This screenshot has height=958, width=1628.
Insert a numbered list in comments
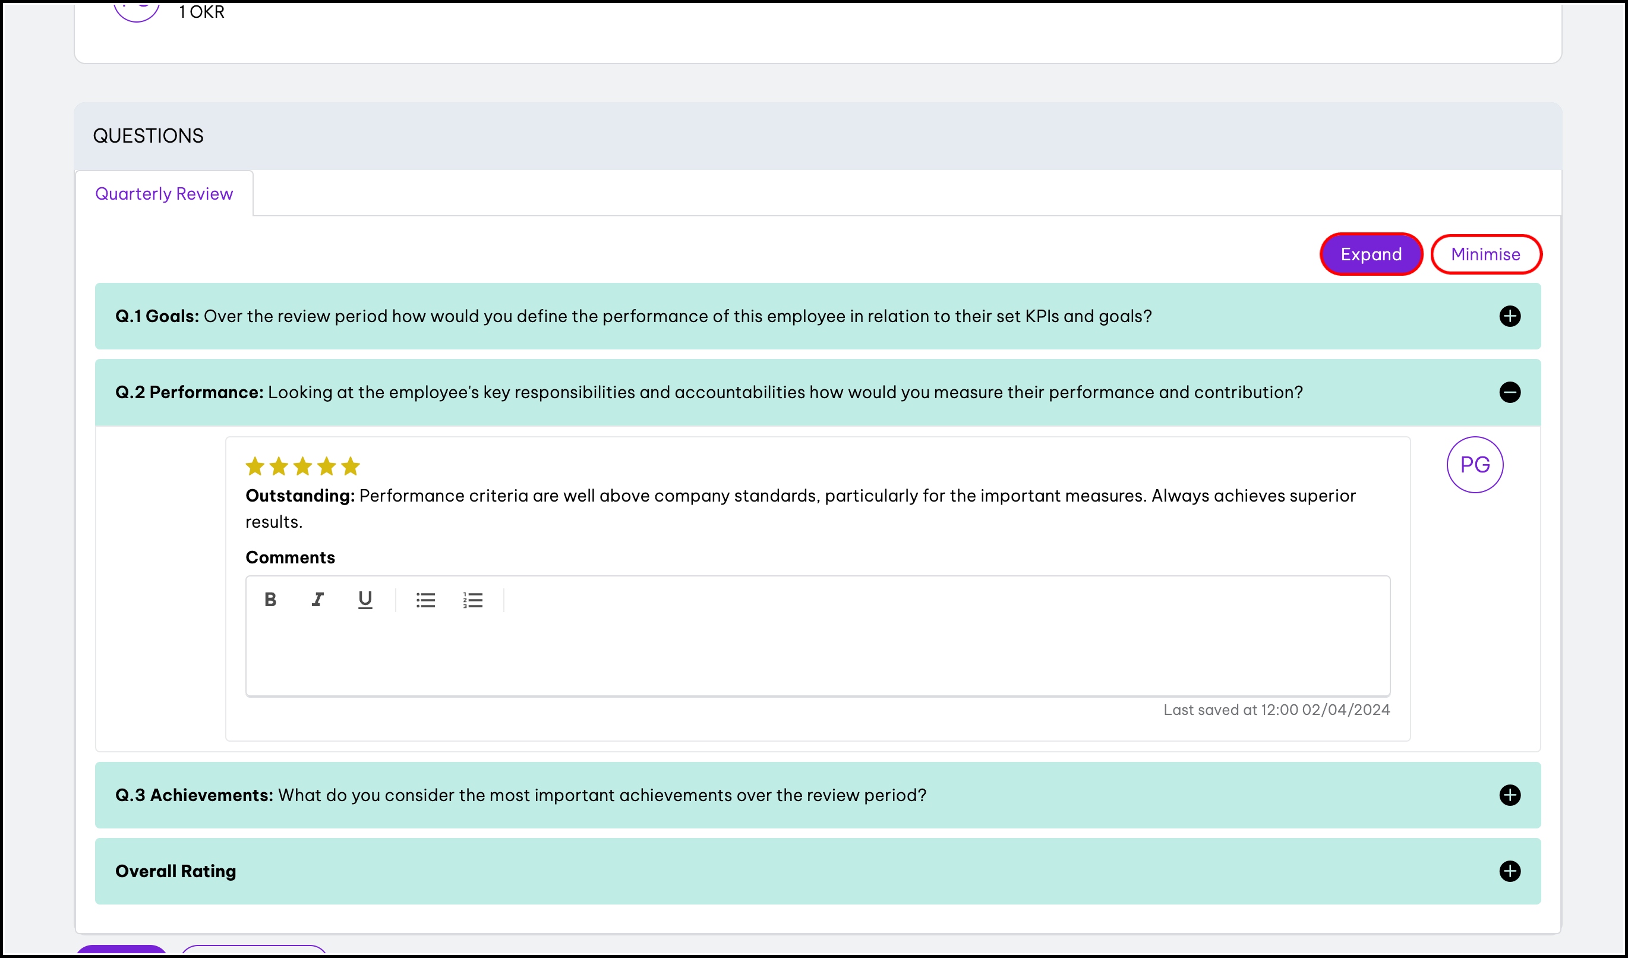point(472,600)
